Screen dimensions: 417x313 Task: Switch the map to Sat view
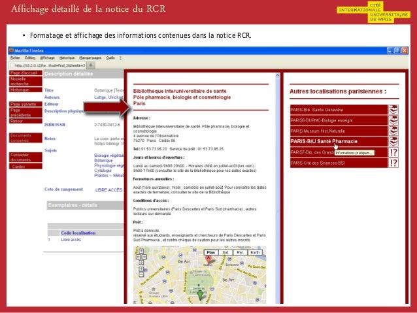[x=225, y=252]
